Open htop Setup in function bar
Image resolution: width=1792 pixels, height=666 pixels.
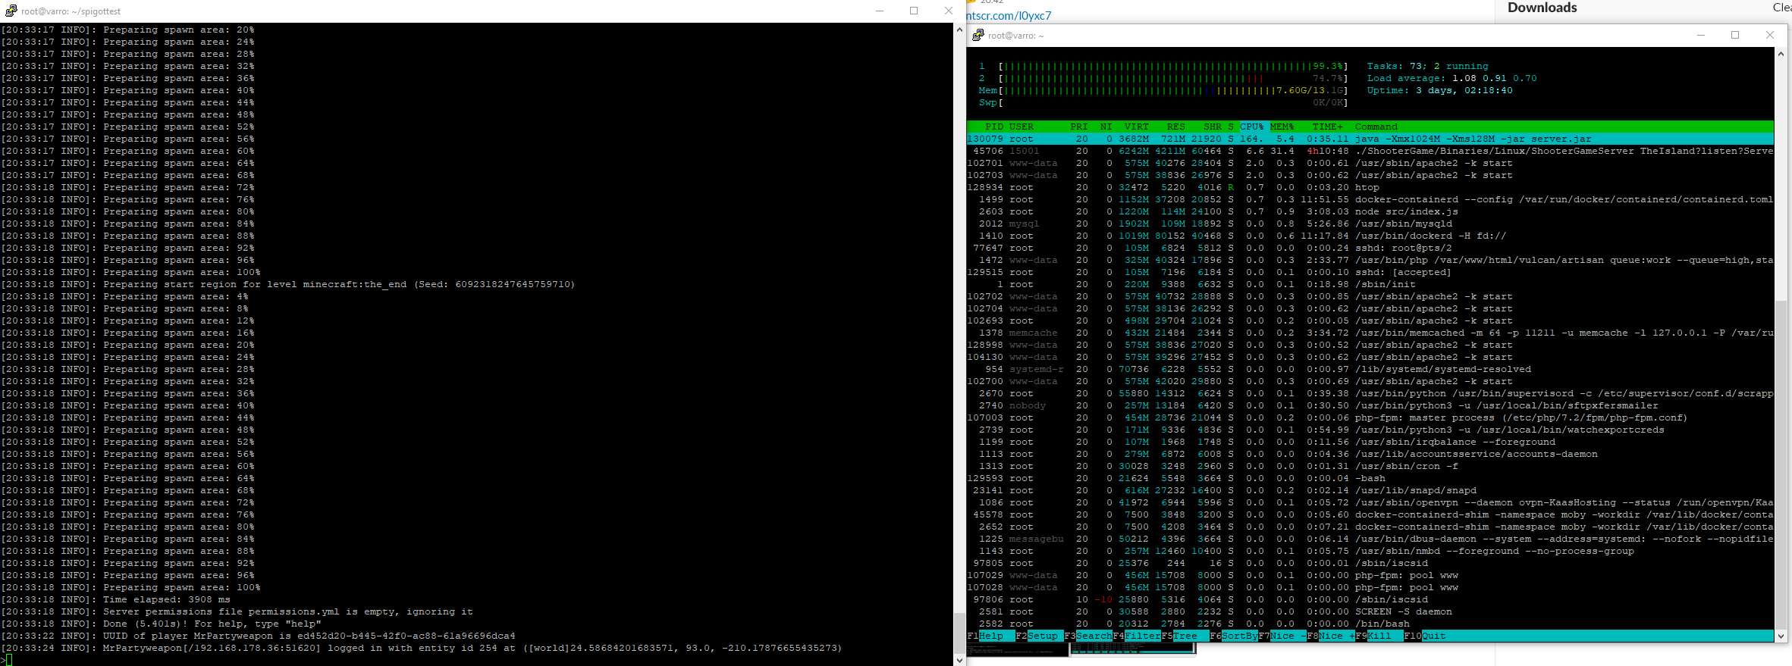click(1042, 636)
